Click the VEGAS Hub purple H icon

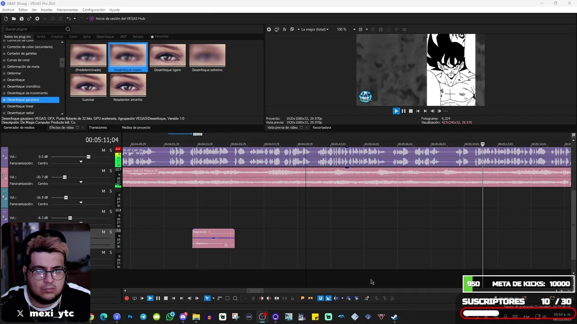92,18
